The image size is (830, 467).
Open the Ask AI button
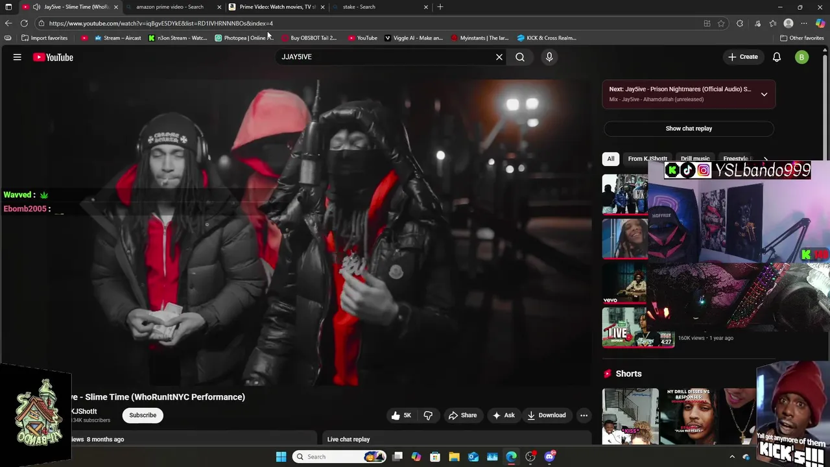coord(504,415)
